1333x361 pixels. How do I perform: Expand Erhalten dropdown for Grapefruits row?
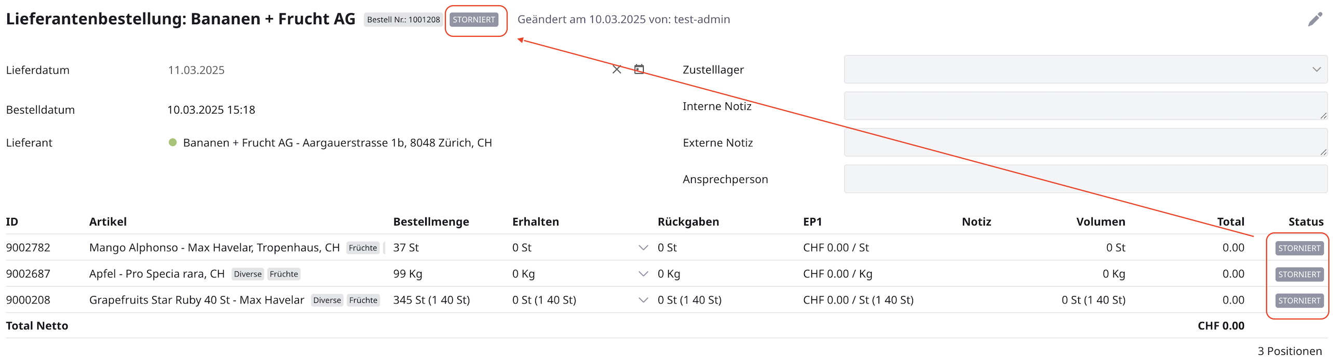643,300
